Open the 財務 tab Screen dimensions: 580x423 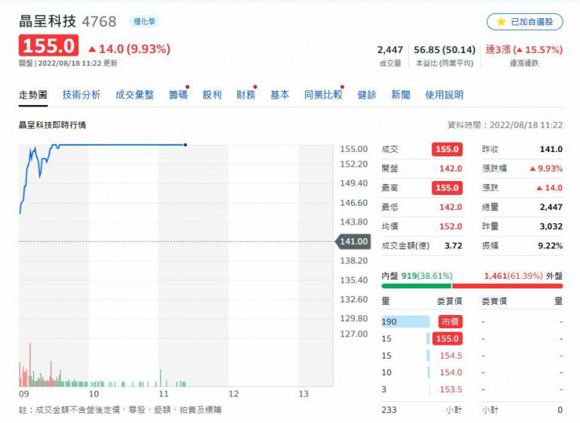point(246,95)
